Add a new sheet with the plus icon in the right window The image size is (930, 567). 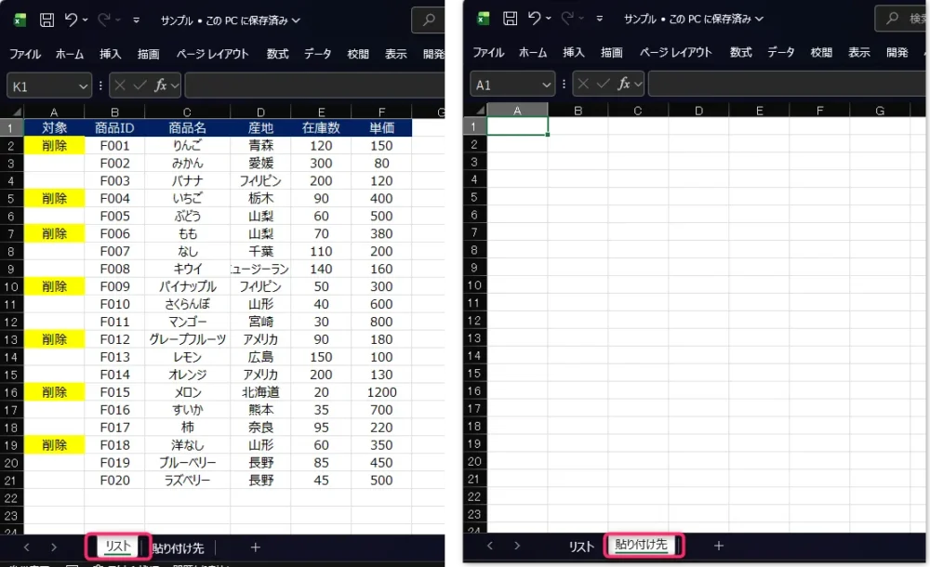pos(718,546)
